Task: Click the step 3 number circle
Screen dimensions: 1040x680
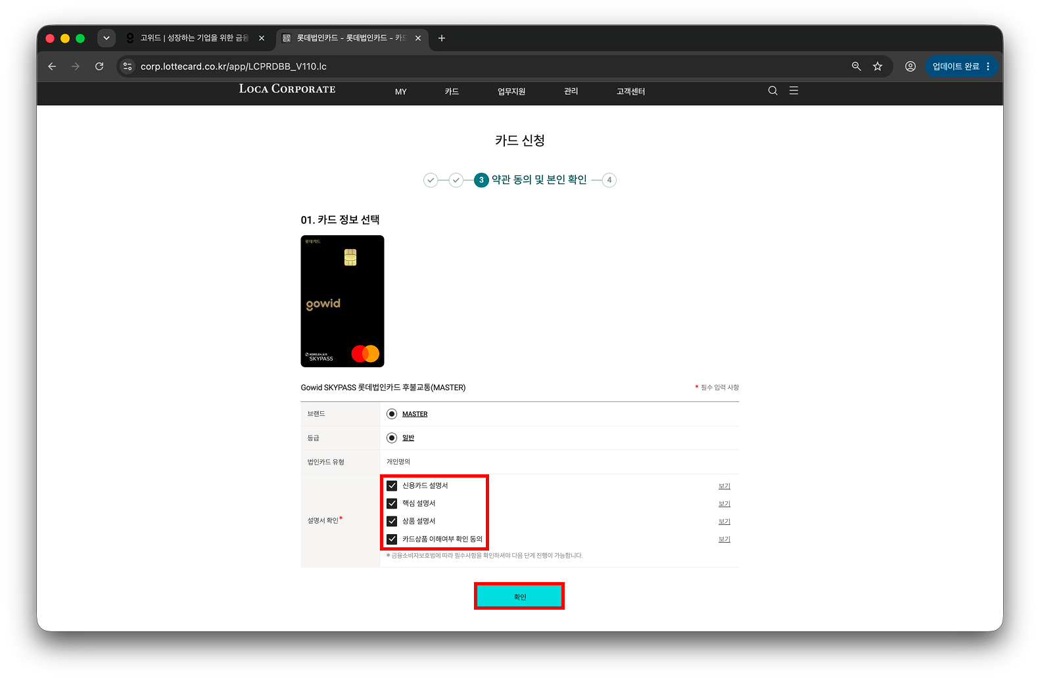Action: [x=481, y=180]
